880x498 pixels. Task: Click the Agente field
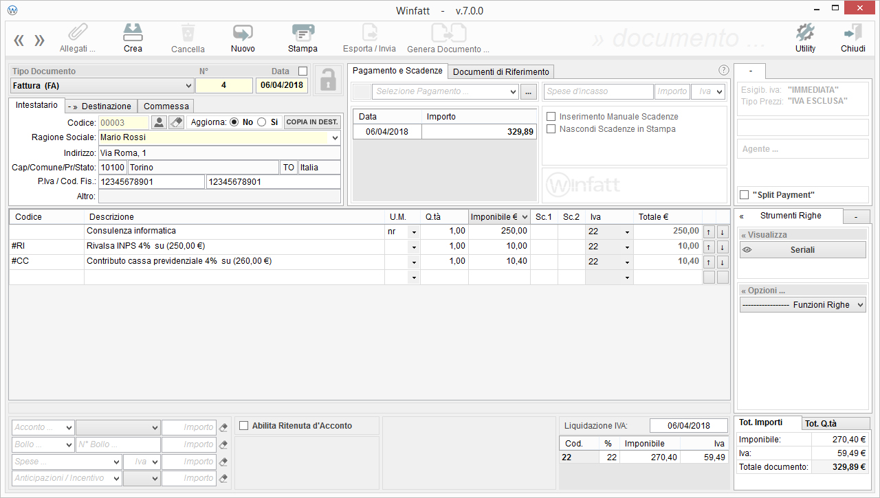[x=802, y=149]
